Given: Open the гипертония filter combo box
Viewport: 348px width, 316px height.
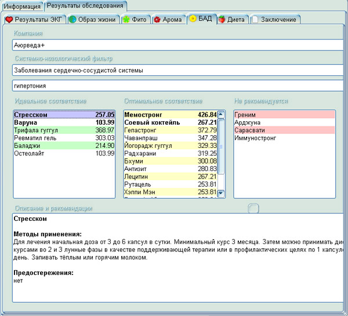Looking at the screenshot, I should click(x=178, y=86).
